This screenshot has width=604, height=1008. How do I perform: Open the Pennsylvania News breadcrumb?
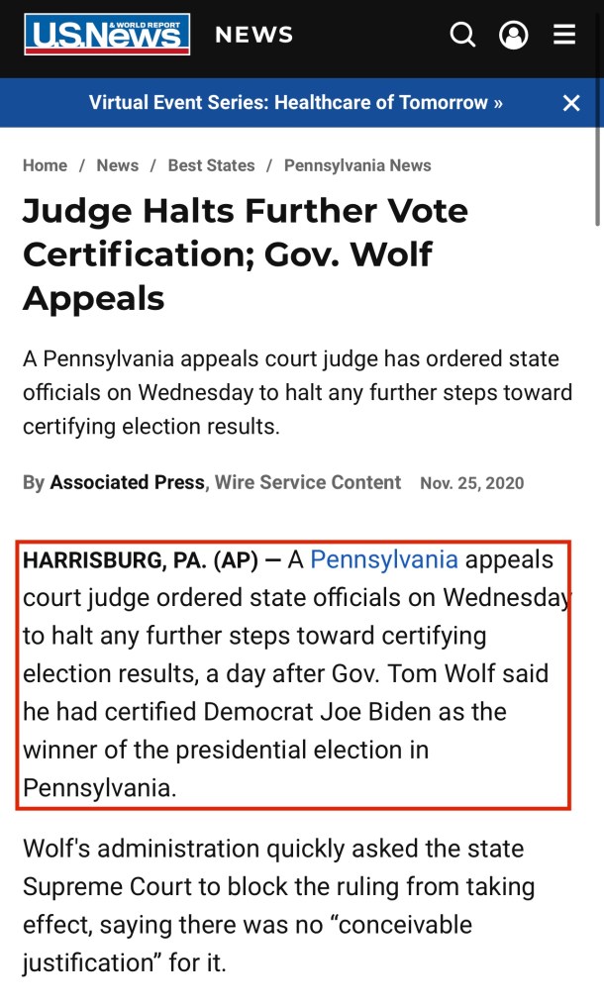click(357, 165)
